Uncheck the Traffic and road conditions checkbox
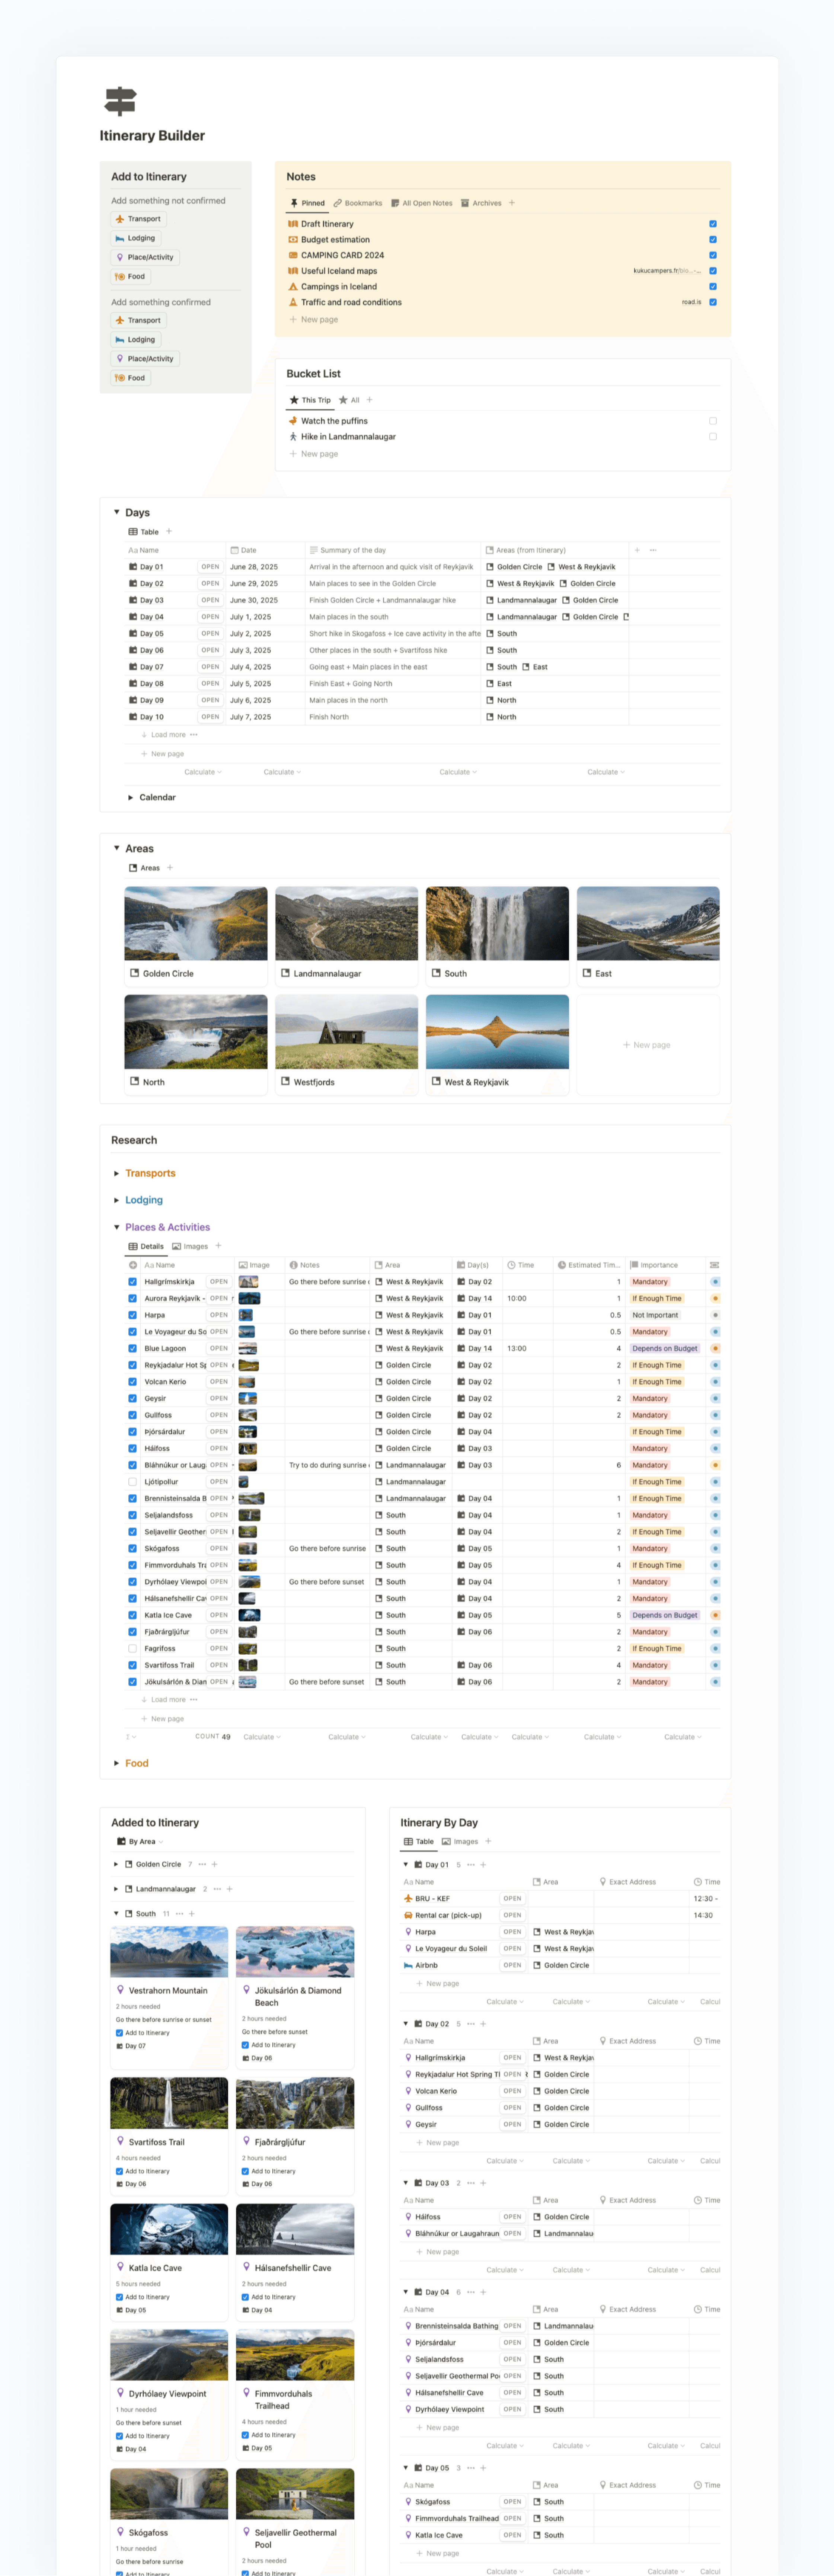 click(713, 302)
